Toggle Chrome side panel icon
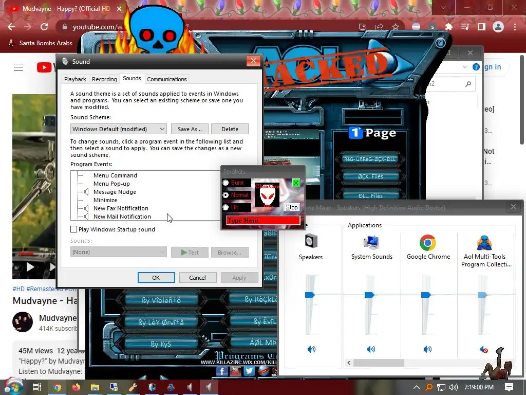 click(x=481, y=27)
